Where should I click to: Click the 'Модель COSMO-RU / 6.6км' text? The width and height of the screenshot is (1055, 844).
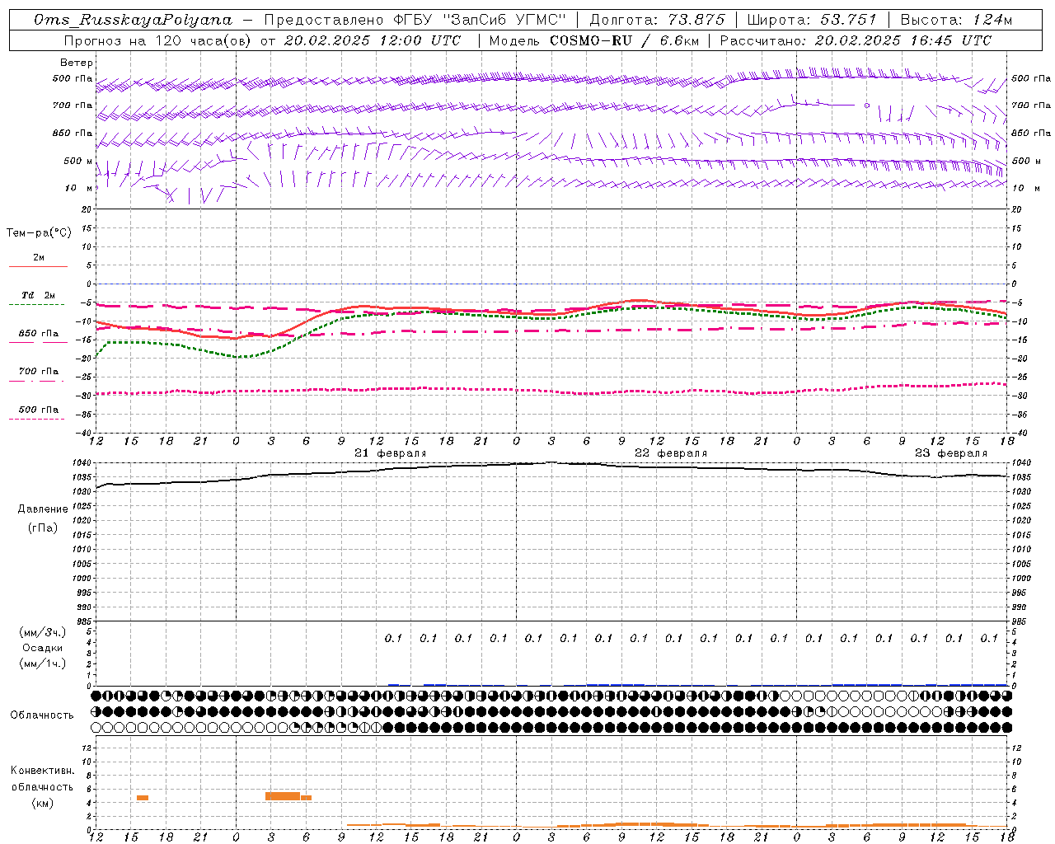point(594,40)
